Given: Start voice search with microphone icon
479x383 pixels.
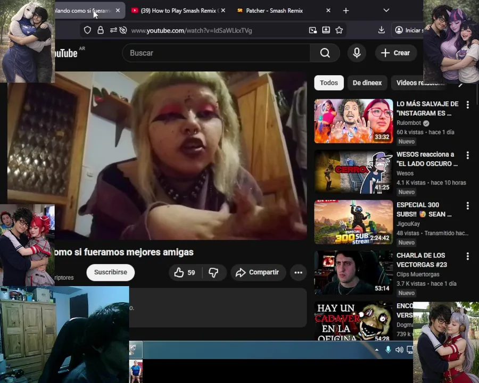Looking at the screenshot, I should tap(357, 53).
